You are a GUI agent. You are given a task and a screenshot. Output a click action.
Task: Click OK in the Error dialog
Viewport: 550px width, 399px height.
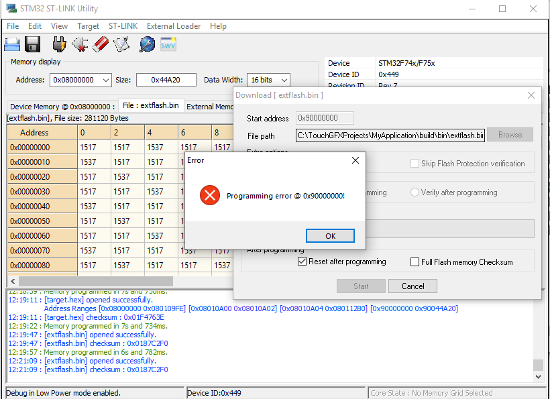(330, 235)
